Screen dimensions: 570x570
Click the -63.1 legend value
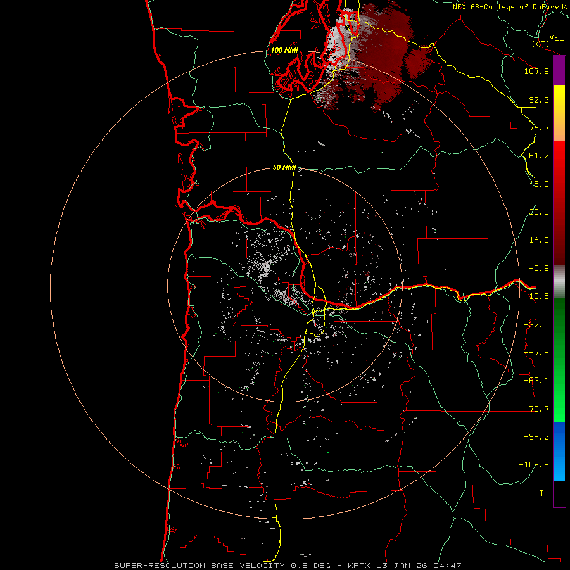(x=536, y=381)
